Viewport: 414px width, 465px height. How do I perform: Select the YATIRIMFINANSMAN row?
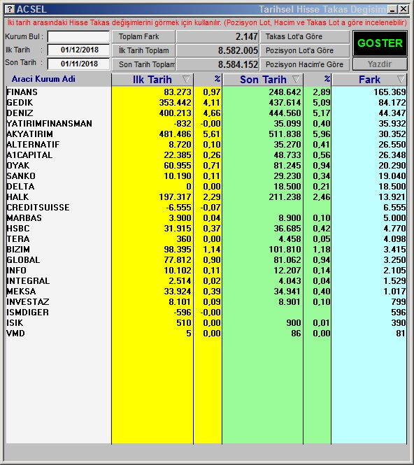pyautogui.click(x=206, y=123)
